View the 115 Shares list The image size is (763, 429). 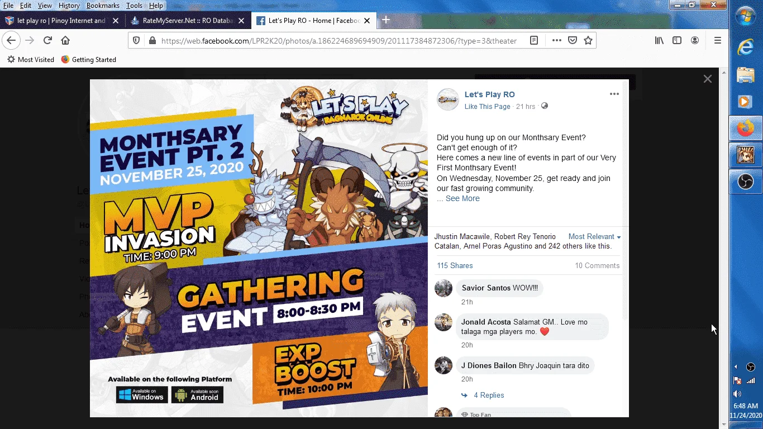tap(455, 265)
